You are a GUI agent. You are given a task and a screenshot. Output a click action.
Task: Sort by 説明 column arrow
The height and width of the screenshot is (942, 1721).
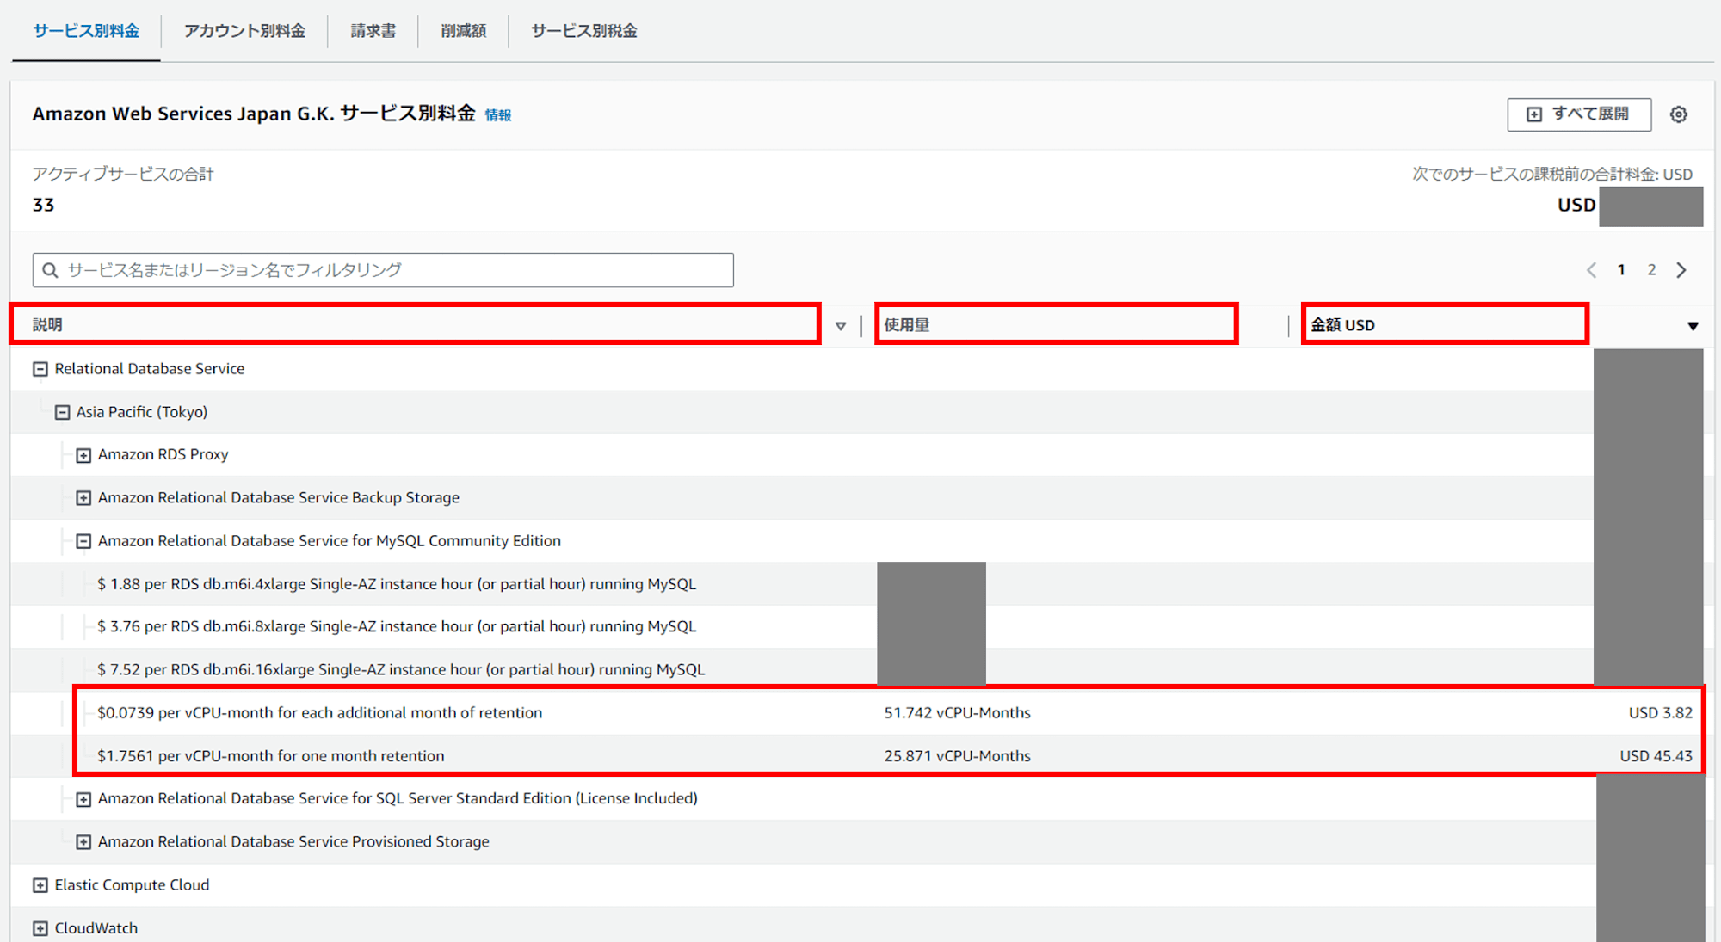point(841,326)
